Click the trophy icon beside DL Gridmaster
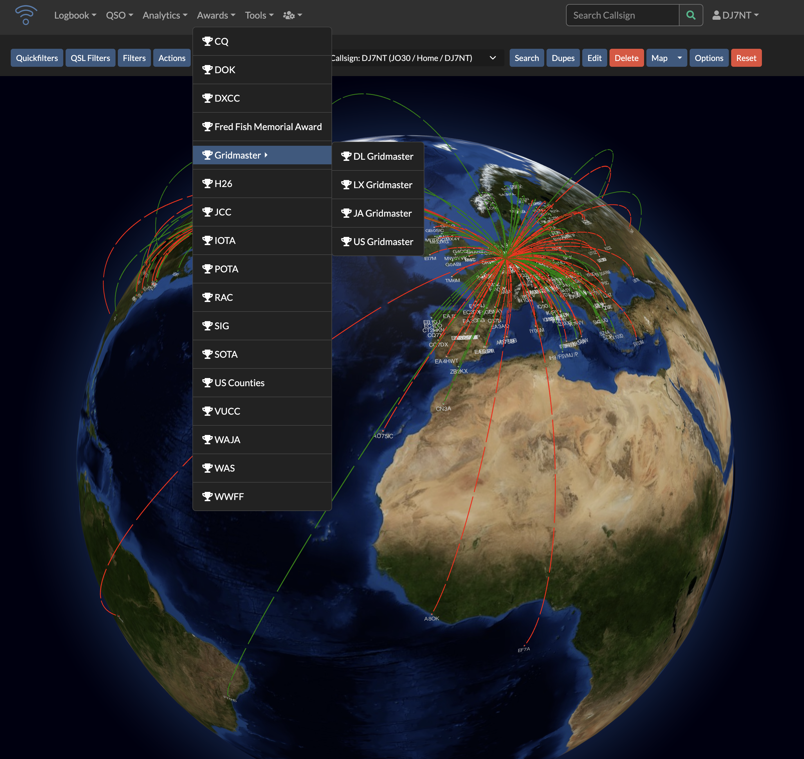 pyautogui.click(x=346, y=156)
